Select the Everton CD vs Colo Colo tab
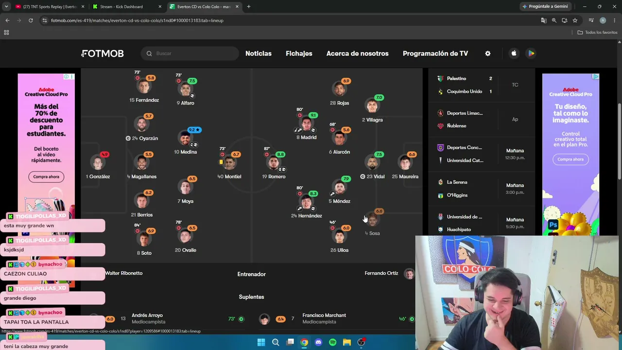 point(205,7)
